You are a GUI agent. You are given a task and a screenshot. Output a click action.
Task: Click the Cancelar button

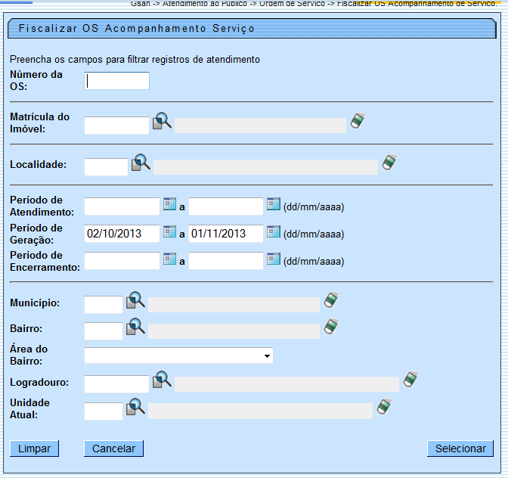pos(113,449)
